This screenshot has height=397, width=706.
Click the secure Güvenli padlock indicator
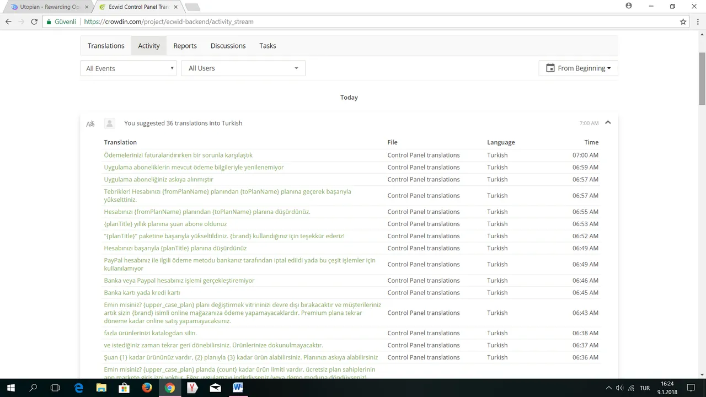[x=61, y=22]
